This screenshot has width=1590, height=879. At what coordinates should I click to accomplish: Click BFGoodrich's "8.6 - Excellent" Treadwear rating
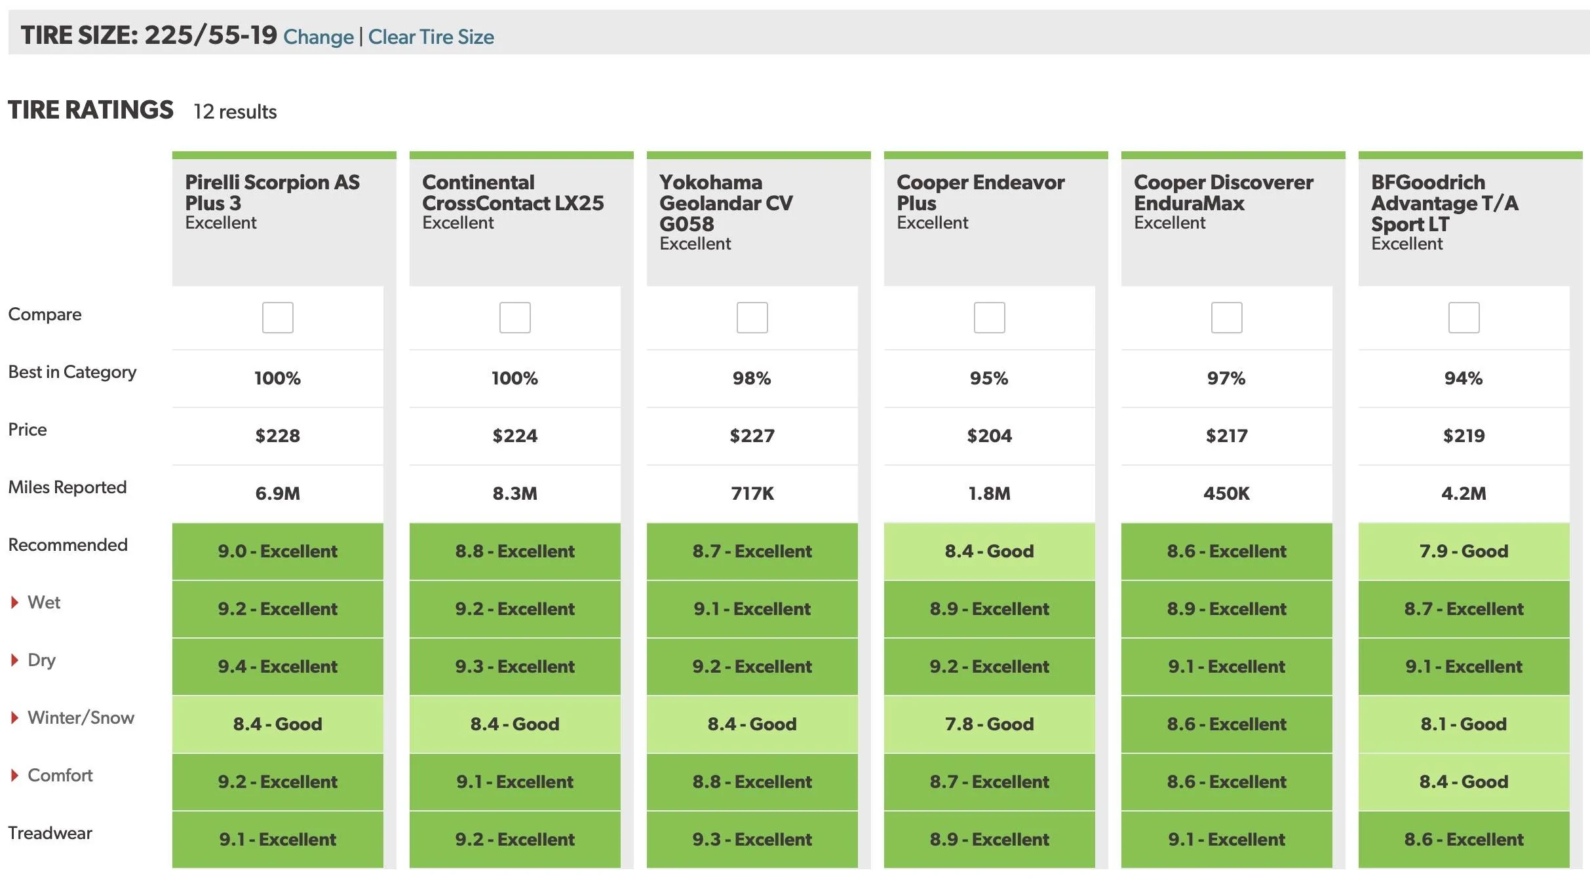(x=1464, y=839)
